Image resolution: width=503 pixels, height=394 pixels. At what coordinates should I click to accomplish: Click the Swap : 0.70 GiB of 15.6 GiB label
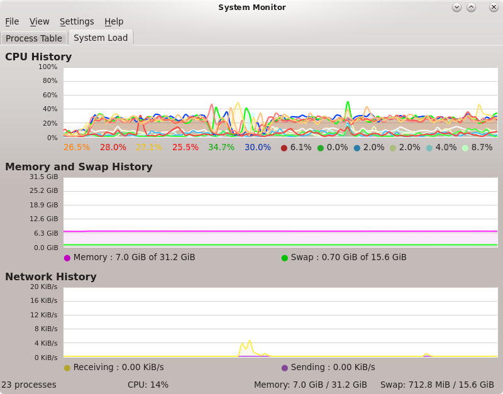tap(349, 257)
